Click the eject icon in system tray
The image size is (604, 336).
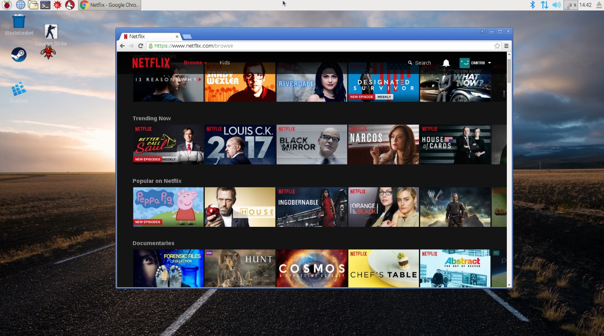point(599,5)
